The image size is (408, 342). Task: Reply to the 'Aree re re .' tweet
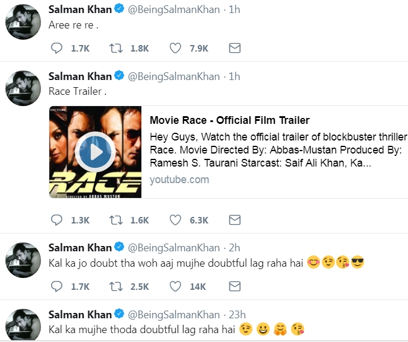pyautogui.click(x=56, y=49)
